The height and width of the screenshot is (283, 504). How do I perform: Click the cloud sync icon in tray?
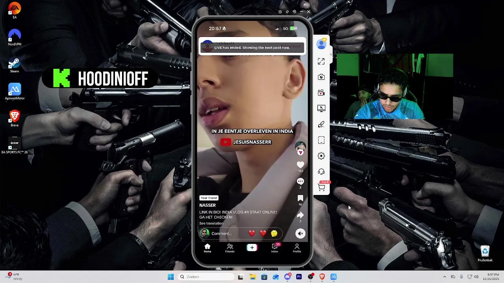point(453,277)
